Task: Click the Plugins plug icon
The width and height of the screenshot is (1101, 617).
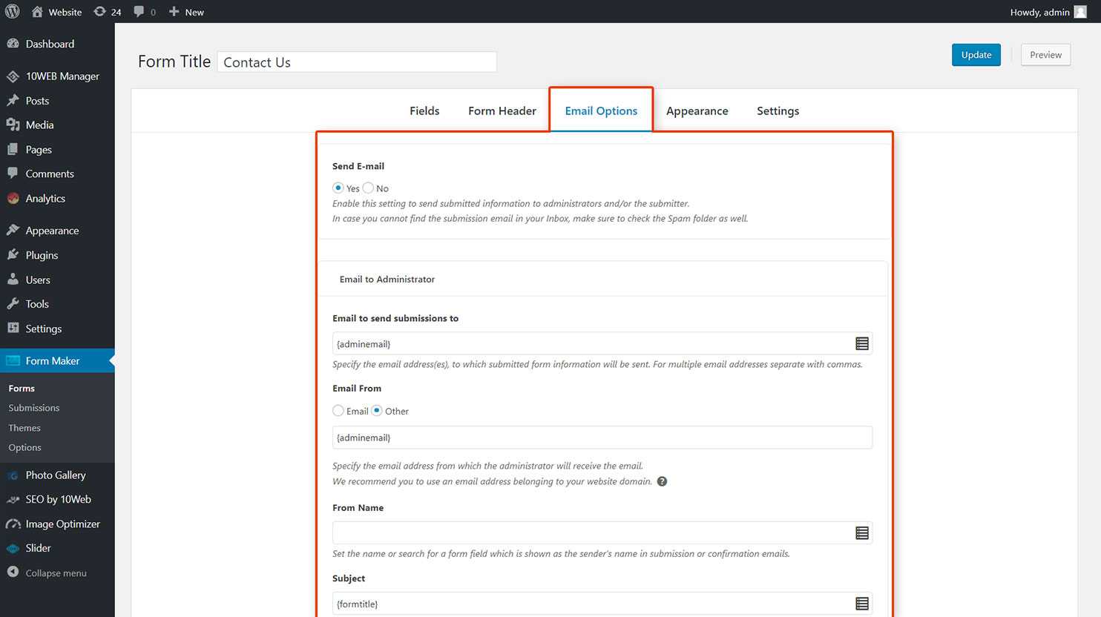Action: pos(13,255)
